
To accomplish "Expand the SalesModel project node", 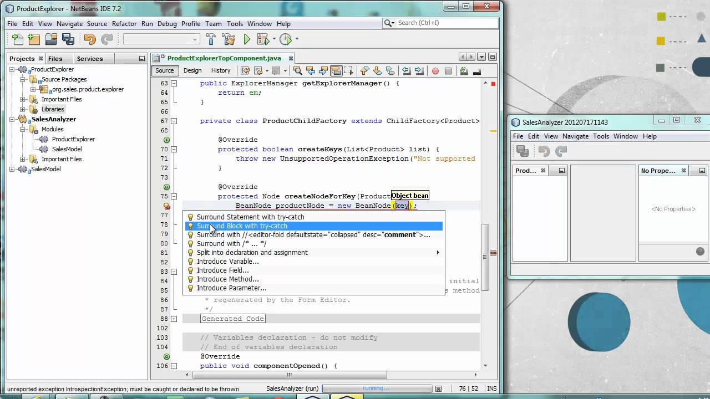I will pyautogui.click(x=12, y=169).
